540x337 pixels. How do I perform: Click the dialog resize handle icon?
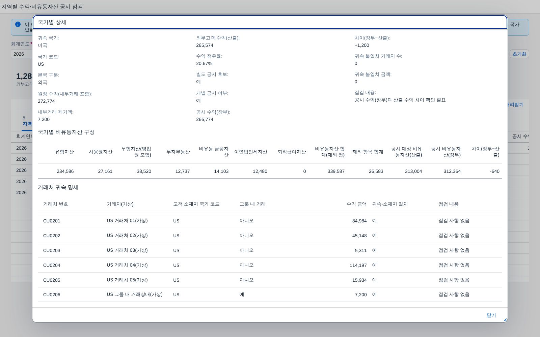click(x=505, y=319)
